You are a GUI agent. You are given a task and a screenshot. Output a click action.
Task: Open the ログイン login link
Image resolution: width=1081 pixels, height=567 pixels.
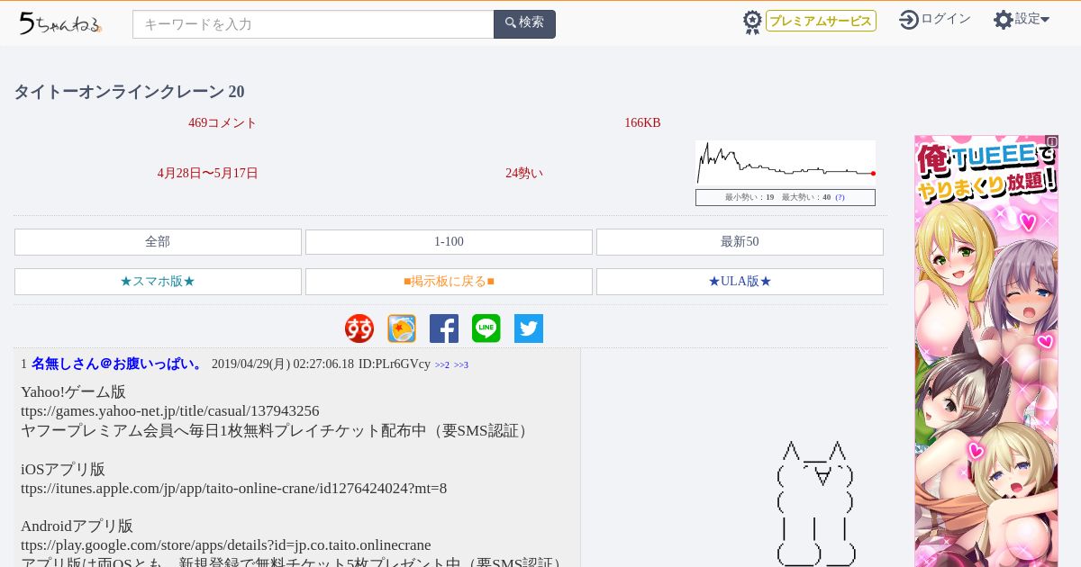(946, 19)
